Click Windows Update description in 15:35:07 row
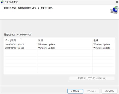Screen dimensions: 119x94 pyautogui.click(x=46, y=44)
